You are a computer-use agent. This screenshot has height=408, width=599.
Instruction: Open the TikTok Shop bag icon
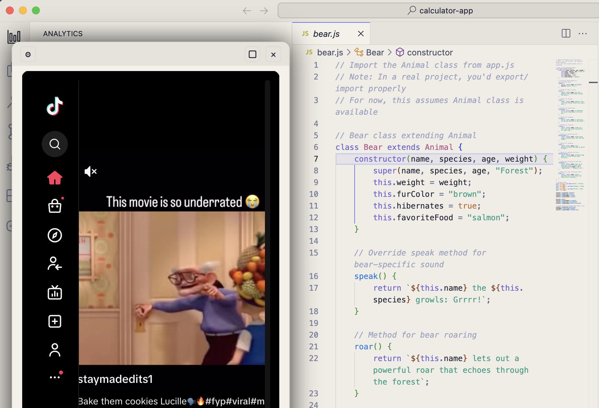[55, 206]
